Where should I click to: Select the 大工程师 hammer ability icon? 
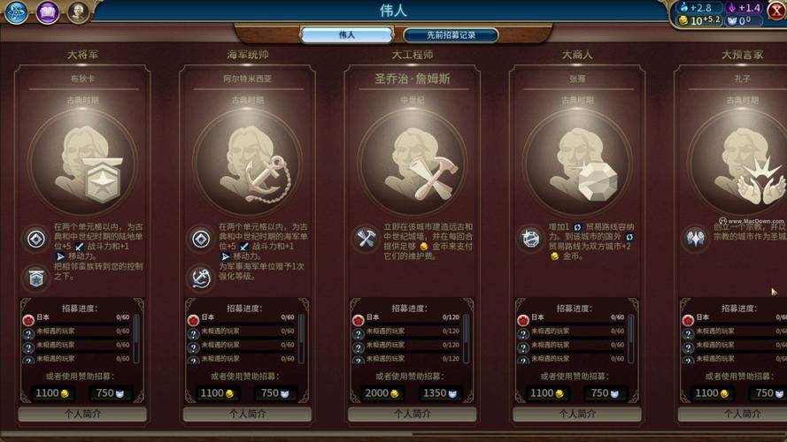(x=366, y=238)
